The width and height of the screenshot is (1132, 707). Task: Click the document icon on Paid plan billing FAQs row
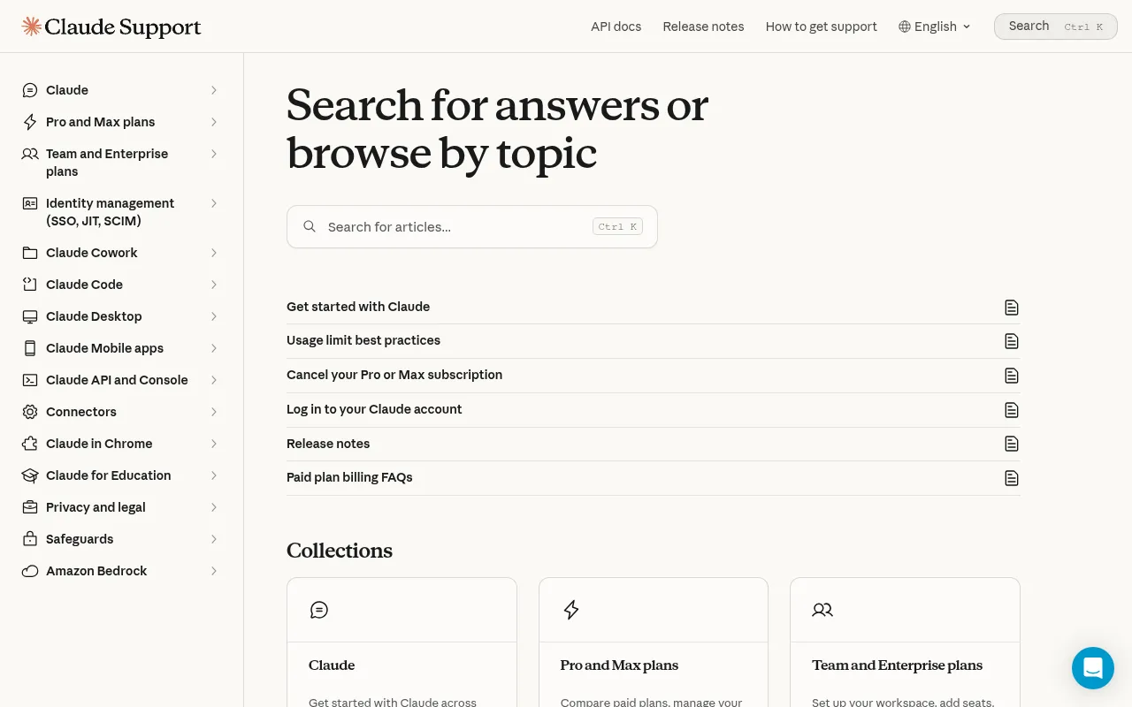(1012, 478)
